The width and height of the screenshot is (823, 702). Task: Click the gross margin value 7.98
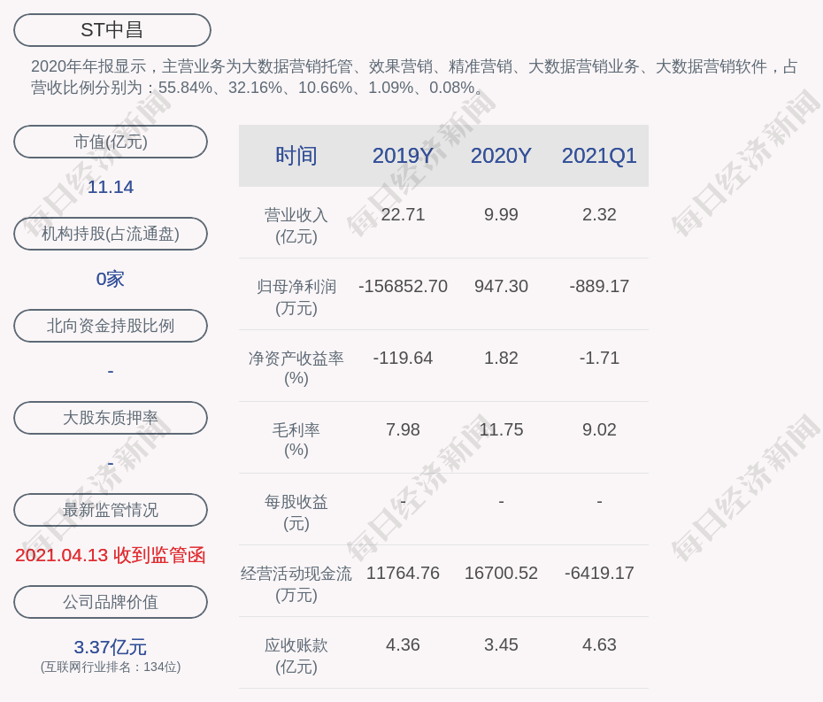pyautogui.click(x=403, y=429)
